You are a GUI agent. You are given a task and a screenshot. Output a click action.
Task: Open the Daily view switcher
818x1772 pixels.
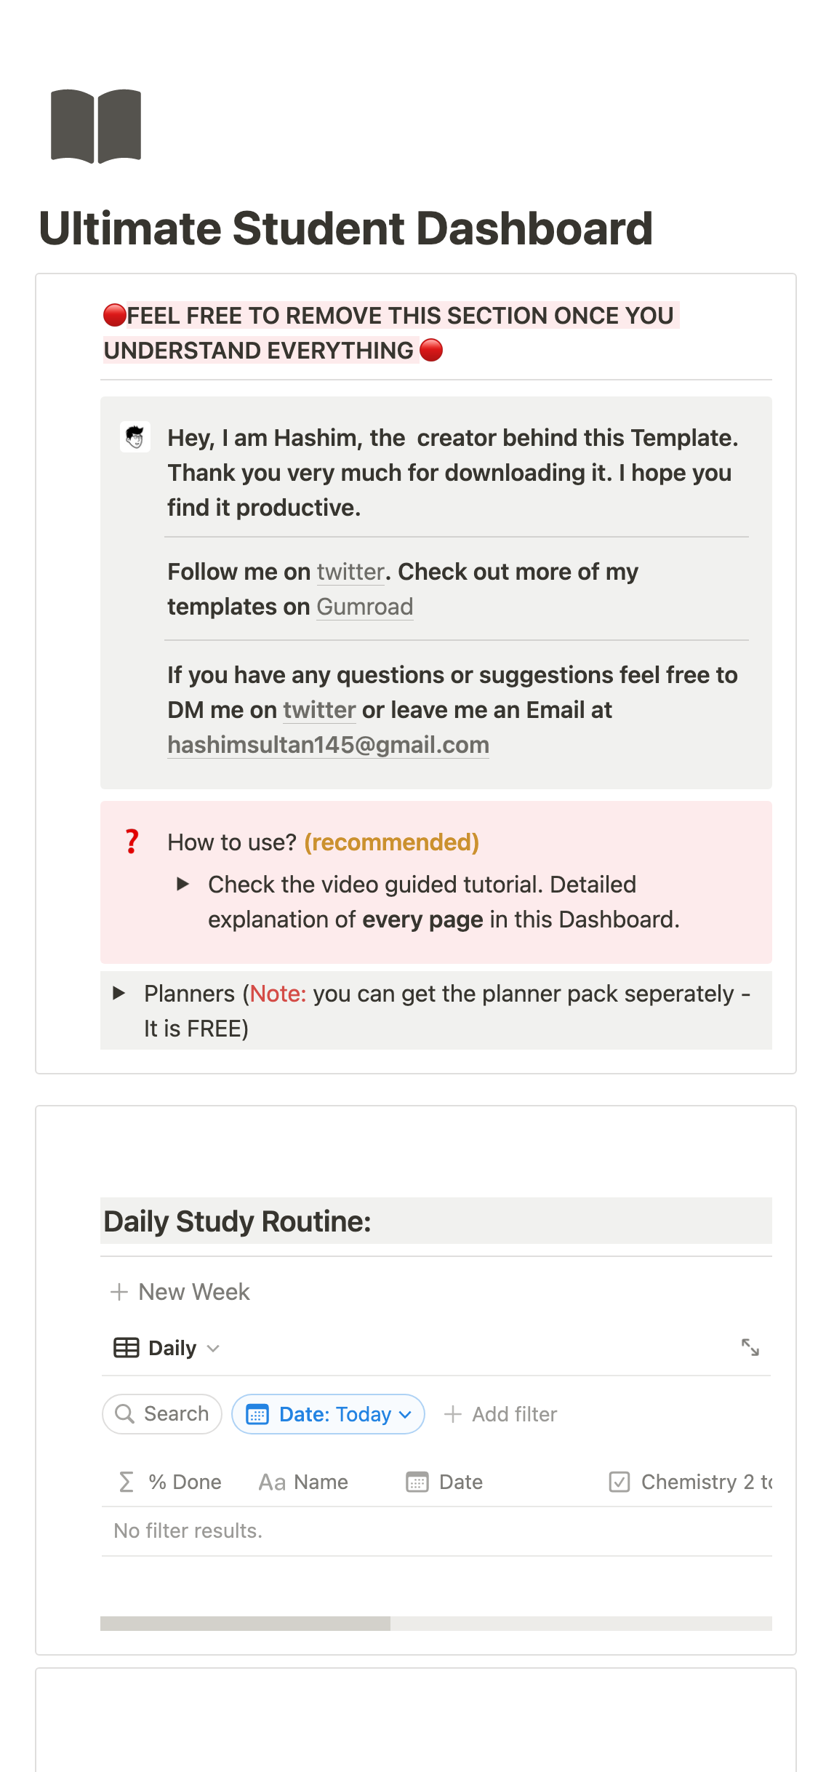173,1348
